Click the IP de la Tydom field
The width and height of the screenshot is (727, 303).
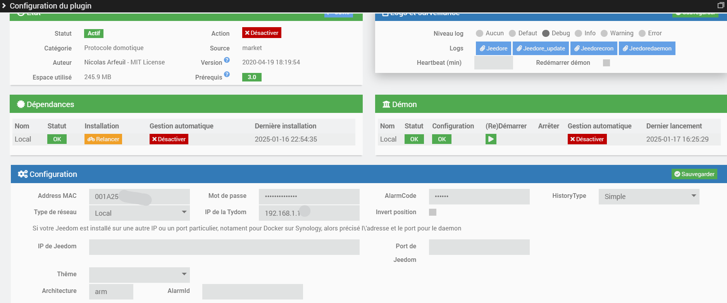pyautogui.click(x=309, y=213)
